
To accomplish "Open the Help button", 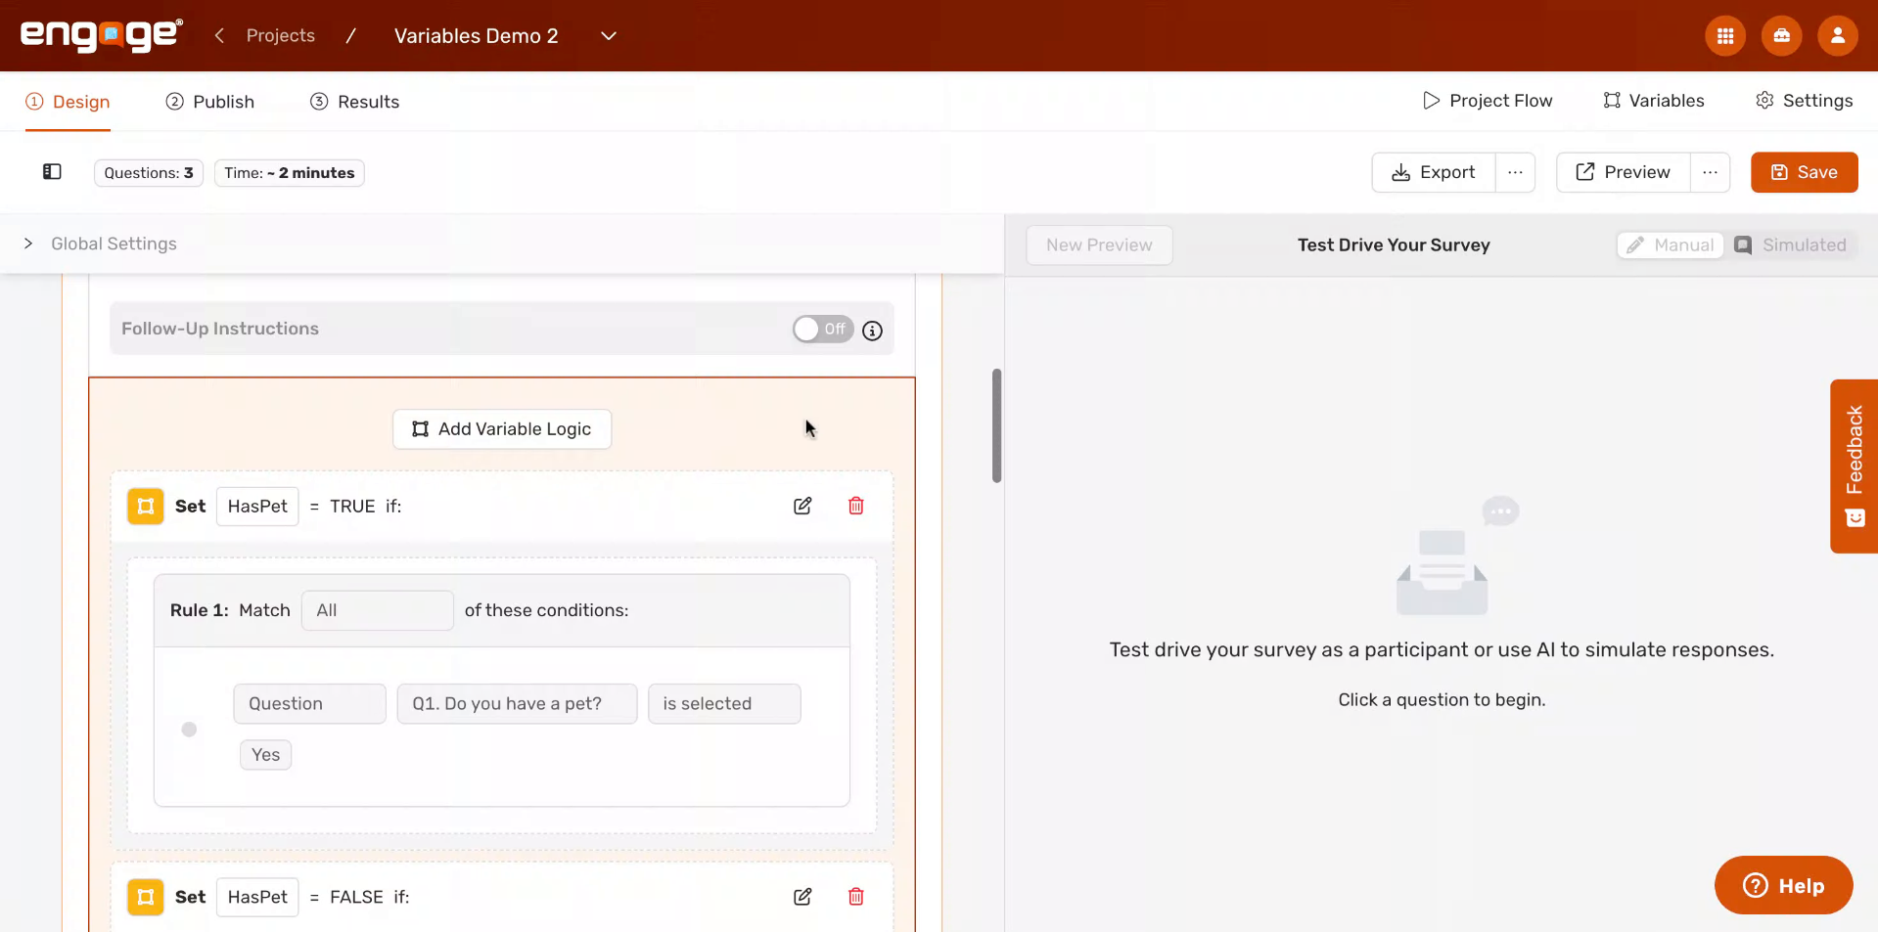I will (1783, 885).
